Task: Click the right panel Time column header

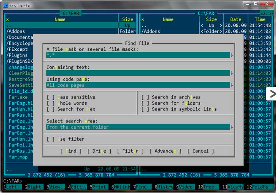Action: coord(260,19)
